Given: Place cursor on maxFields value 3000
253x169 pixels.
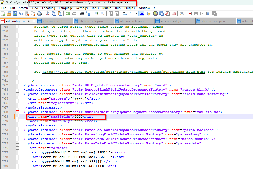Looking at the screenshot, I should pos(79,116).
